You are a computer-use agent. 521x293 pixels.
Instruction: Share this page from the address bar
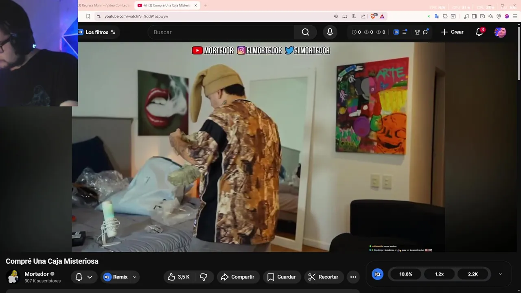pyautogui.click(x=363, y=16)
